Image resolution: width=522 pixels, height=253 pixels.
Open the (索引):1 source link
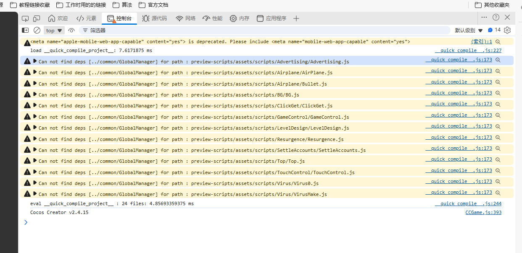coord(481,42)
